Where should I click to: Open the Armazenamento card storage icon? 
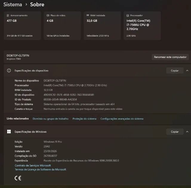tap(8, 16)
